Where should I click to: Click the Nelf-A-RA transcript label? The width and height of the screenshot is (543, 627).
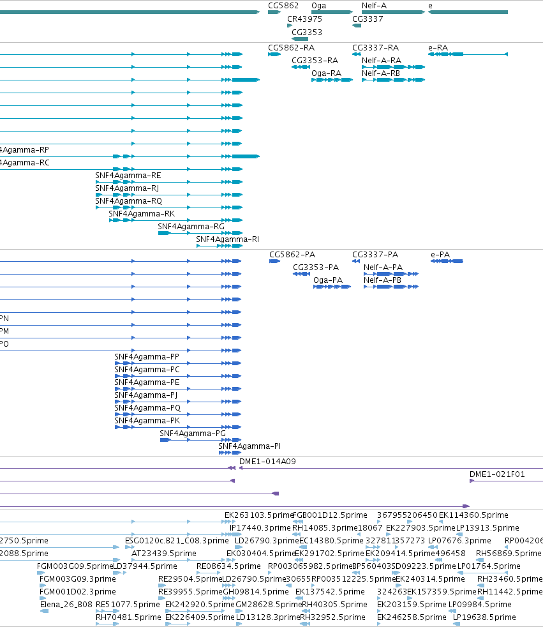click(x=382, y=61)
